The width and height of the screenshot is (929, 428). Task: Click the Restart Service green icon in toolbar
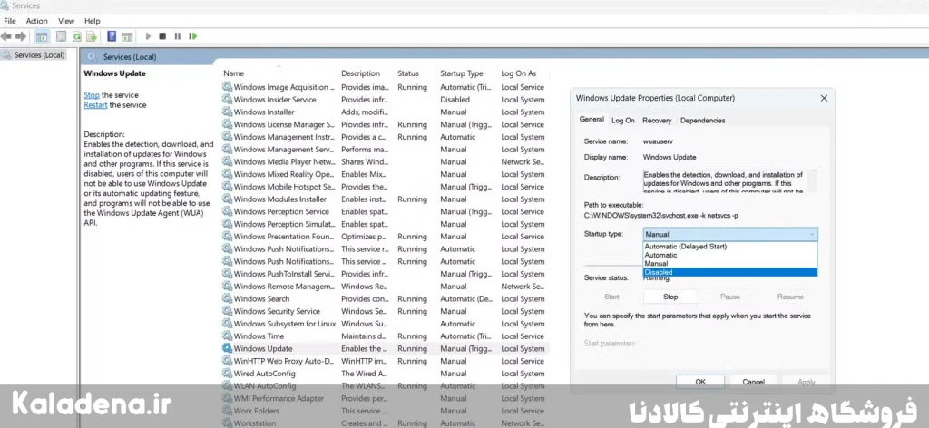click(x=192, y=36)
